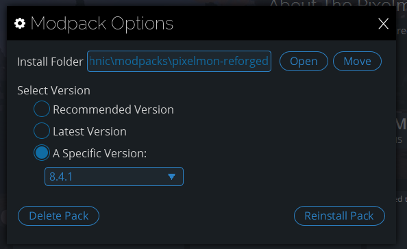Click the Move button for install folder

[x=357, y=62]
